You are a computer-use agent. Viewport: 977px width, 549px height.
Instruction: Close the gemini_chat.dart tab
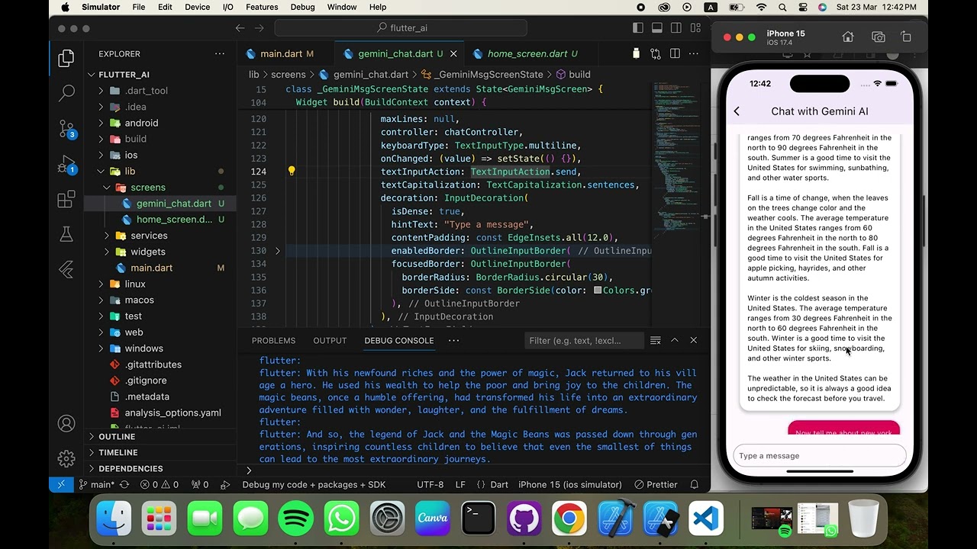(453, 53)
